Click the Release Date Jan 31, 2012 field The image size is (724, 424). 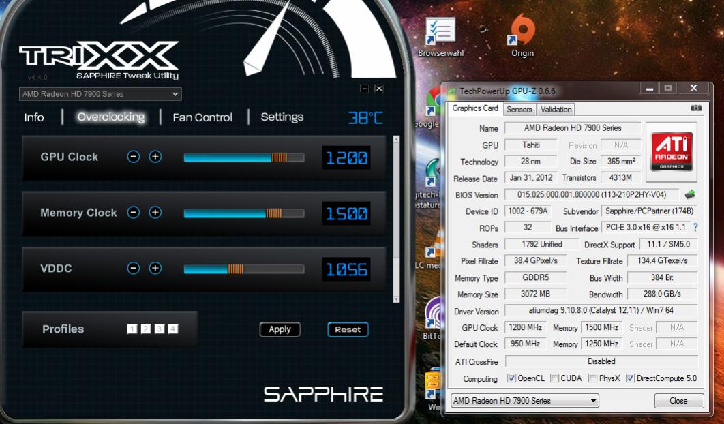click(x=531, y=177)
